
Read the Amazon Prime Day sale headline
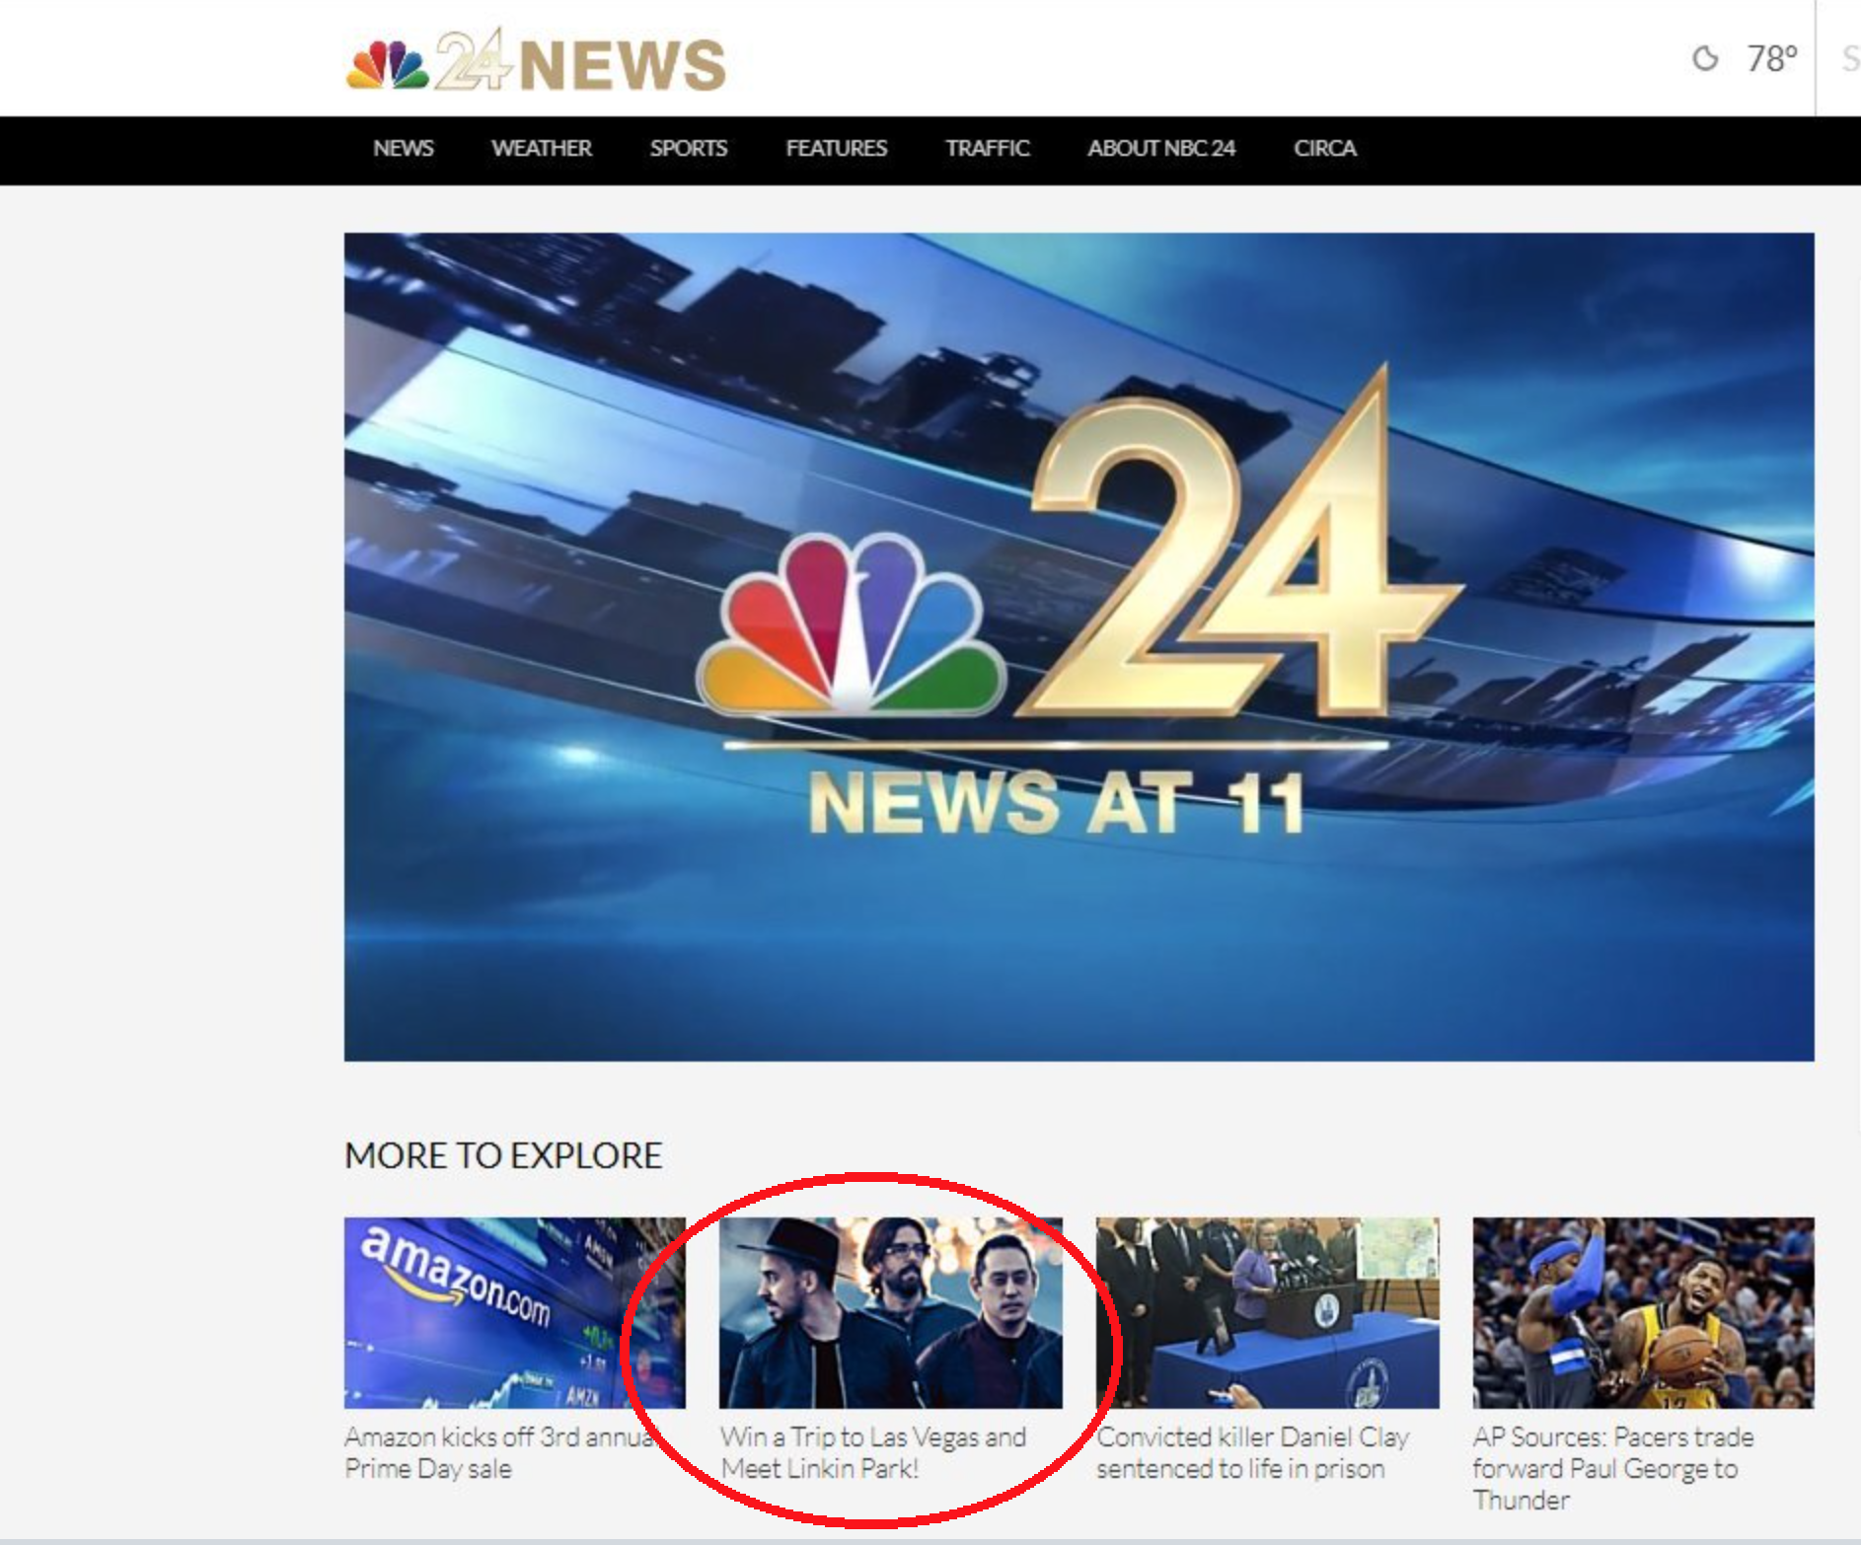click(x=499, y=1452)
